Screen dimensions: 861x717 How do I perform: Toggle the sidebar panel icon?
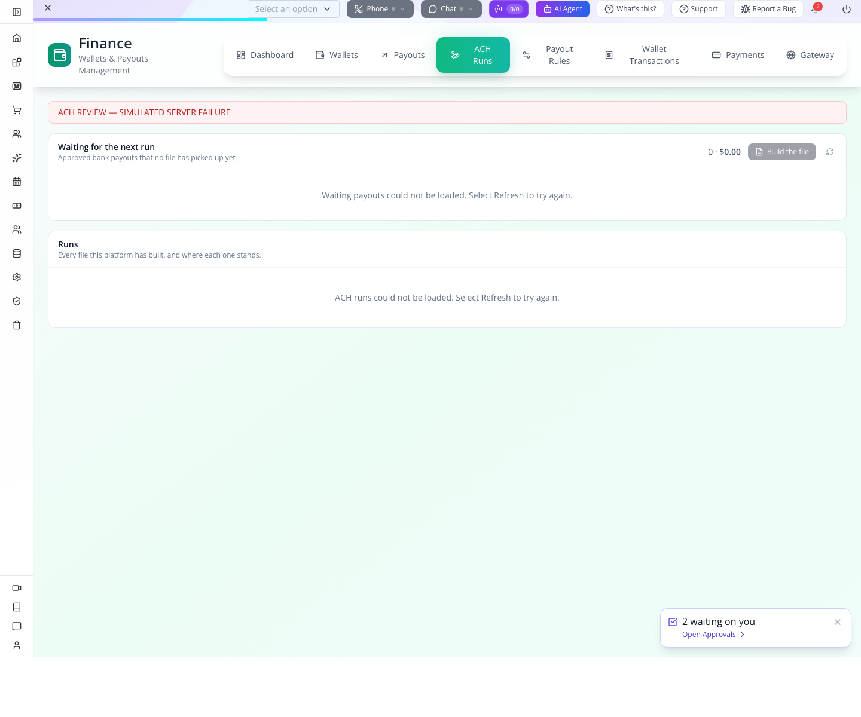17,12
